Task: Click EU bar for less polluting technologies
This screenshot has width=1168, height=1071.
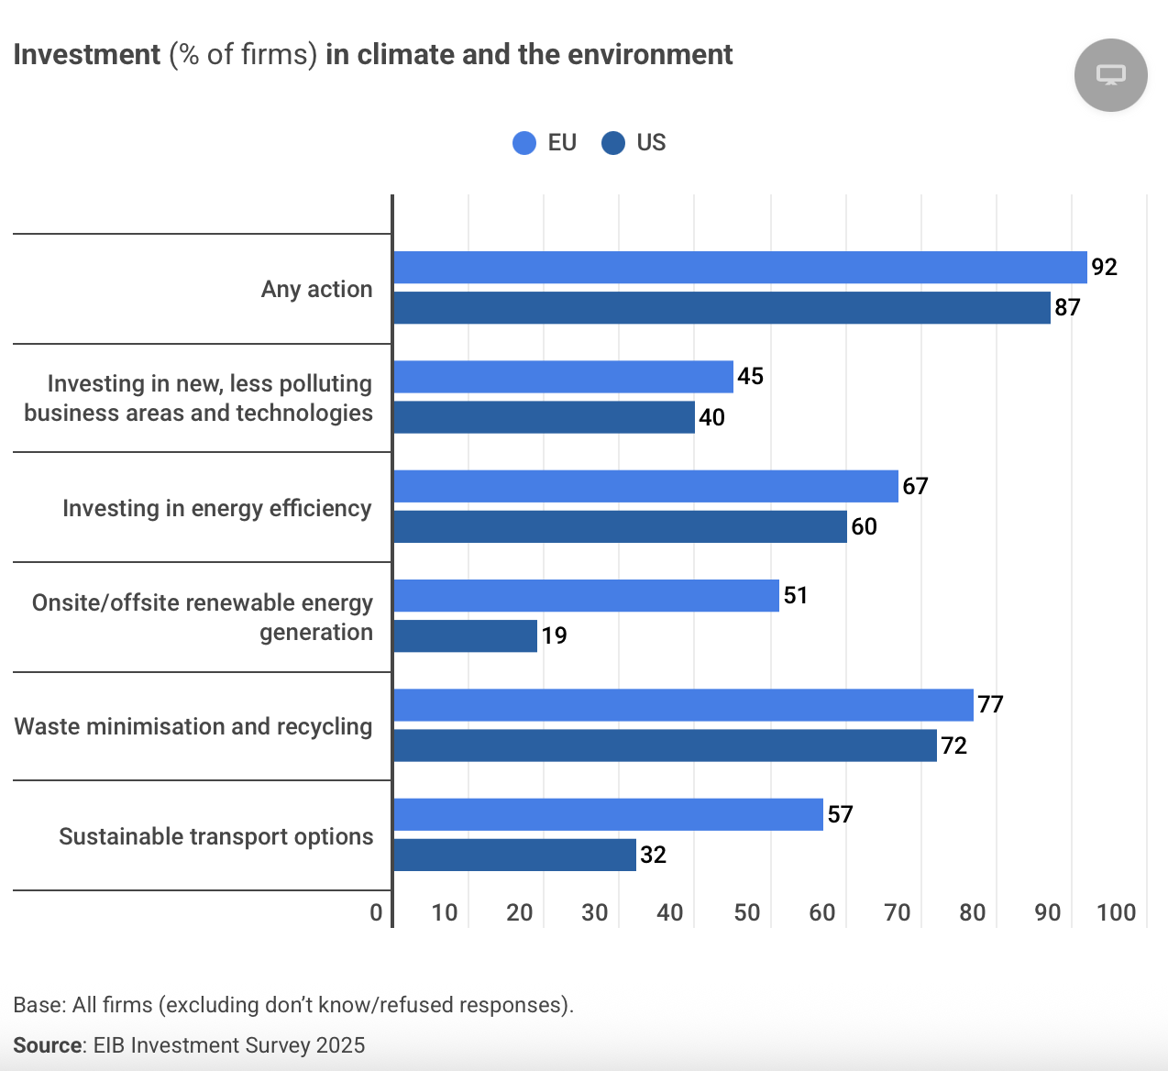Action: point(563,377)
